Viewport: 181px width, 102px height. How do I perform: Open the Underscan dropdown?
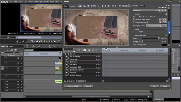click(145, 10)
